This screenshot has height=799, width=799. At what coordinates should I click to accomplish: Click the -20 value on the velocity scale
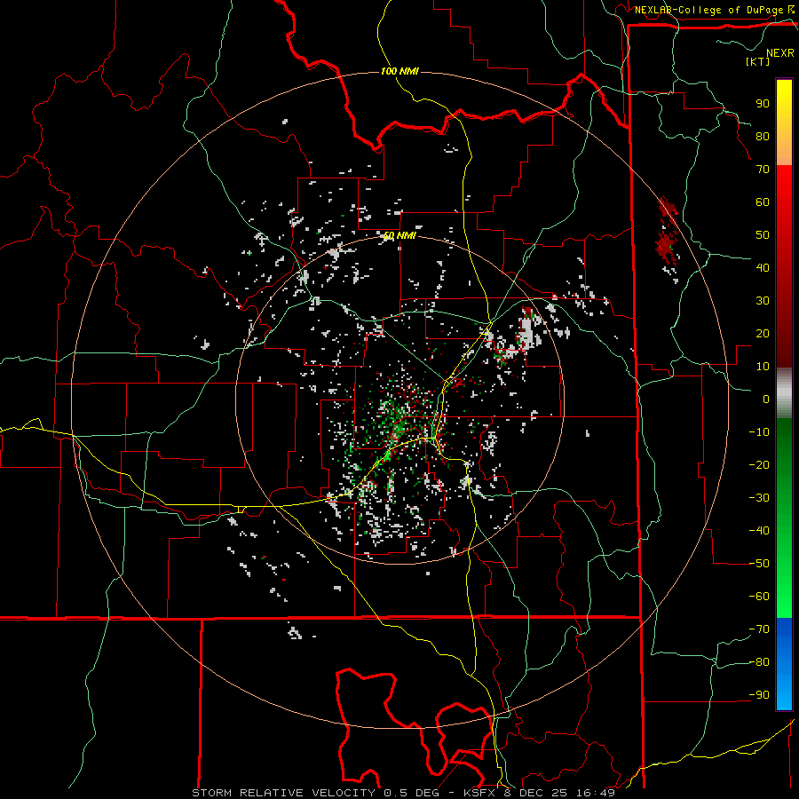click(x=759, y=464)
